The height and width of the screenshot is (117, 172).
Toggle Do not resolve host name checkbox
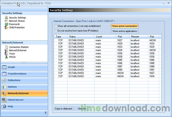tap(56, 31)
